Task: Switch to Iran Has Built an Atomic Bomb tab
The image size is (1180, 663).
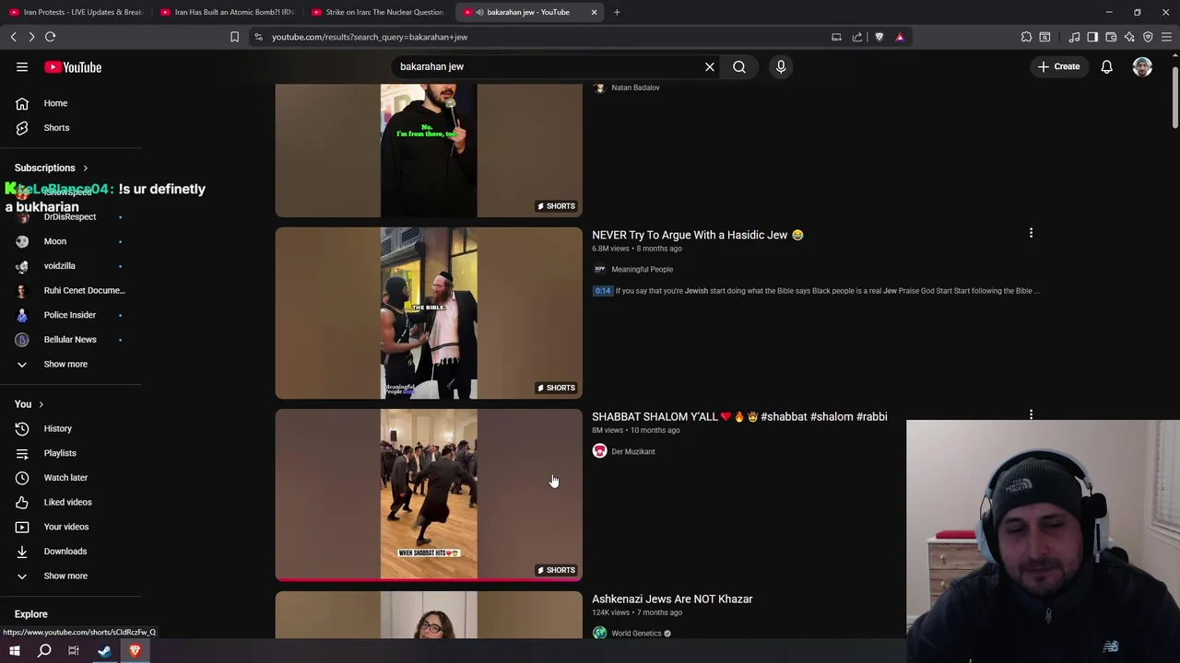Action: pyautogui.click(x=227, y=12)
